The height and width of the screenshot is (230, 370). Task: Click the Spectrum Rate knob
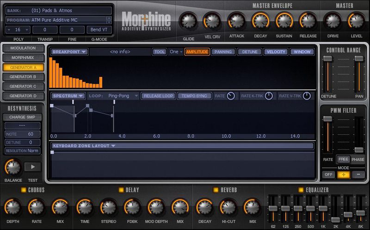[x=231, y=96]
